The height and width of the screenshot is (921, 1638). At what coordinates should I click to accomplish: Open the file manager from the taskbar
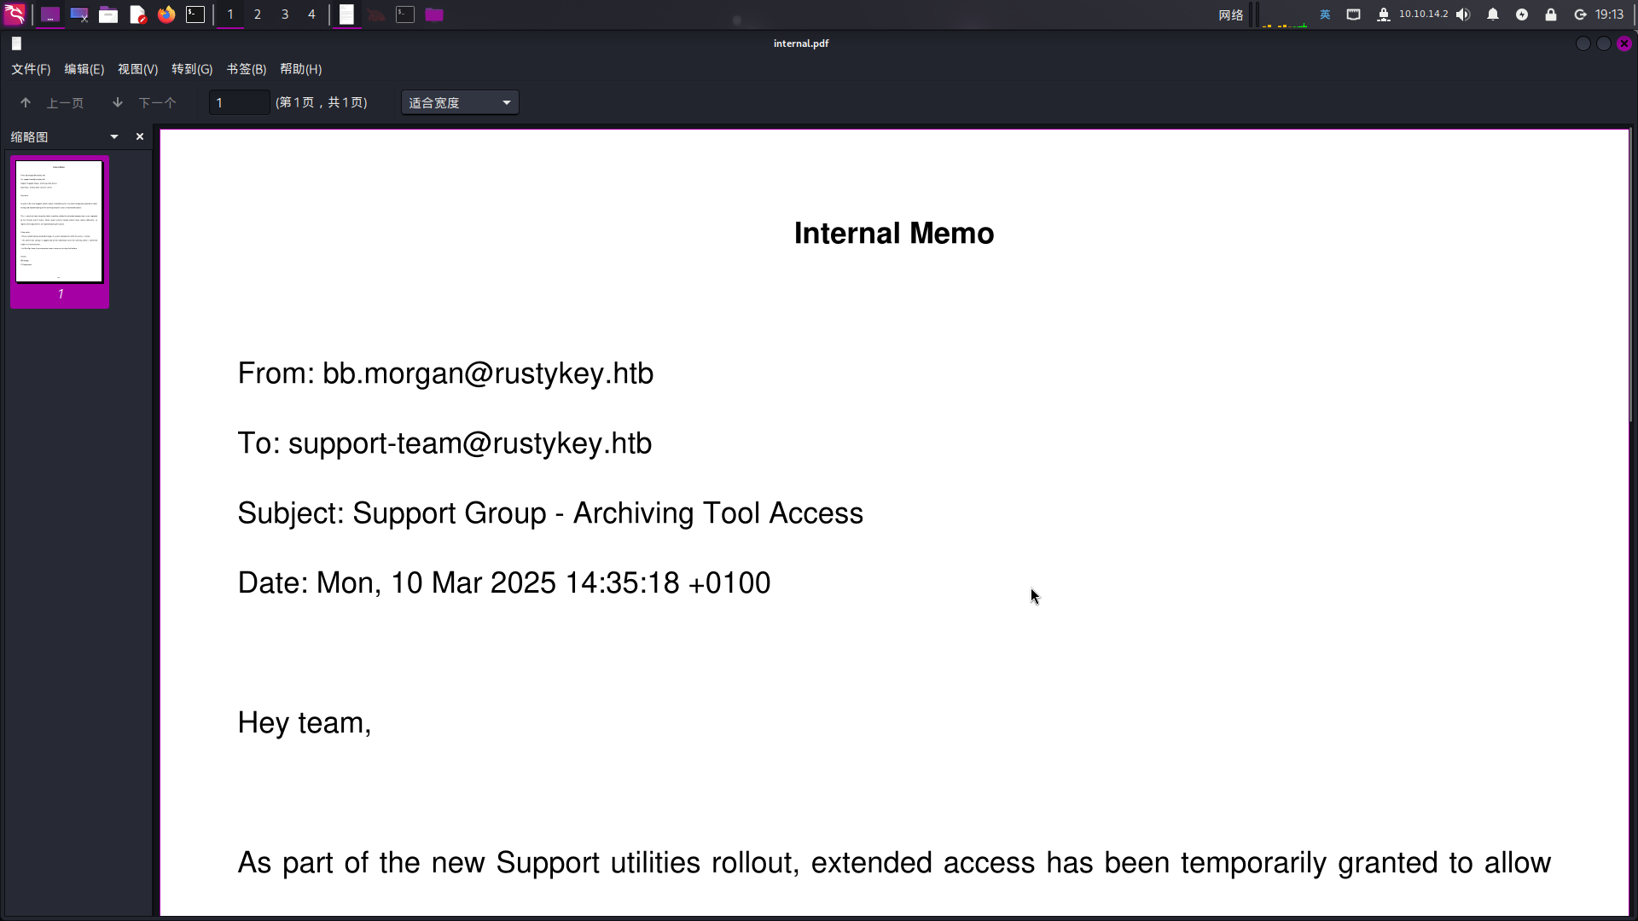coord(108,14)
